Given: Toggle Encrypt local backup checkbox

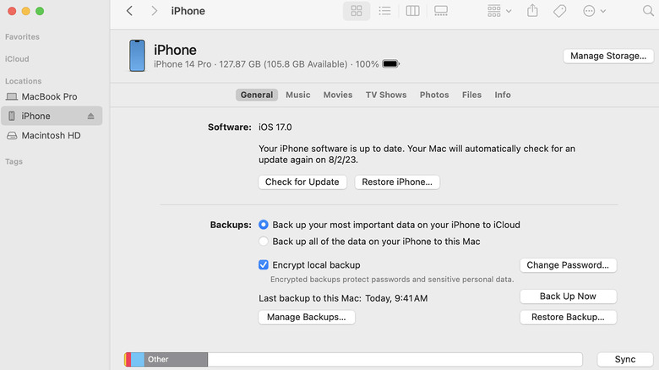Looking at the screenshot, I should 264,265.
